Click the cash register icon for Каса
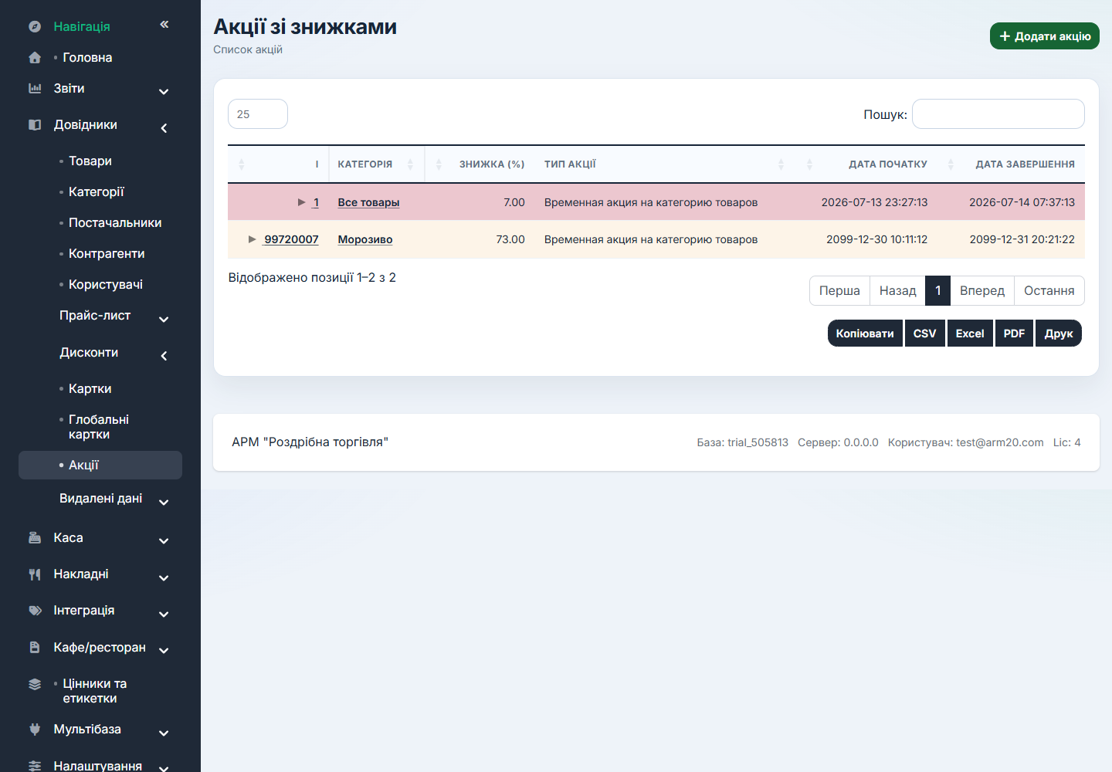This screenshot has height=772, width=1112. (x=35, y=537)
